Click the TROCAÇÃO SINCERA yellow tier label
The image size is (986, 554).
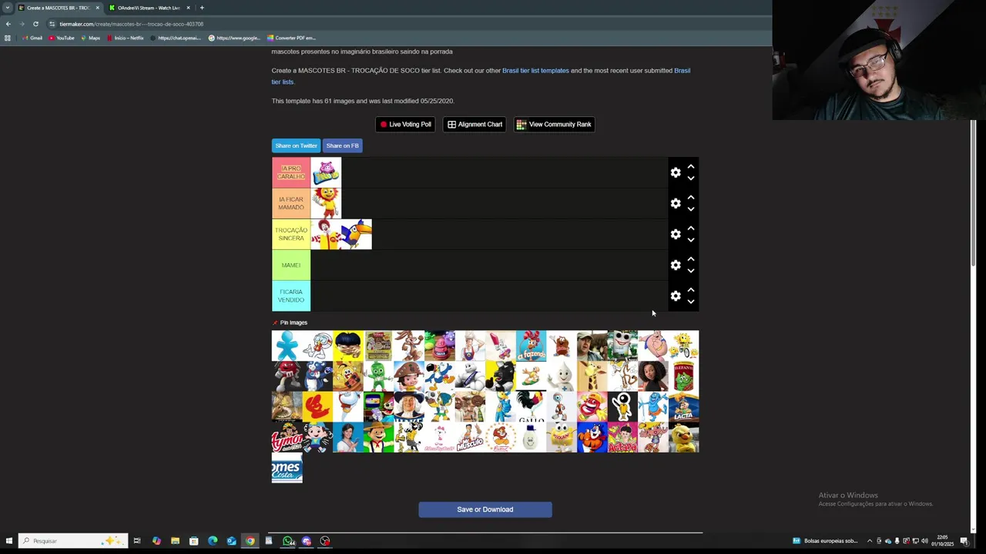click(x=291, y=234)
